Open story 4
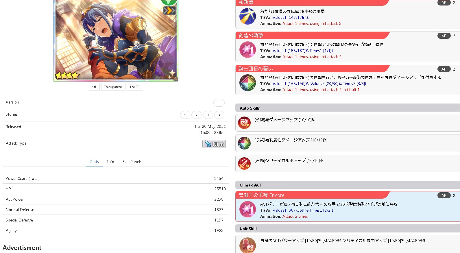 click(x=219, y=115)
